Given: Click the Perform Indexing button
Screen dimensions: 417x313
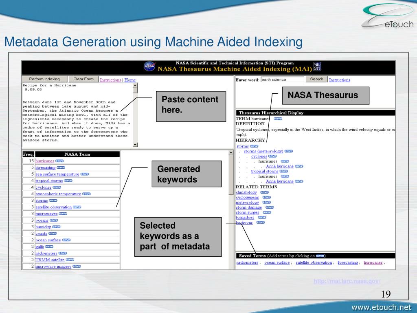Looking at the screenshot, I should [44, 79].
